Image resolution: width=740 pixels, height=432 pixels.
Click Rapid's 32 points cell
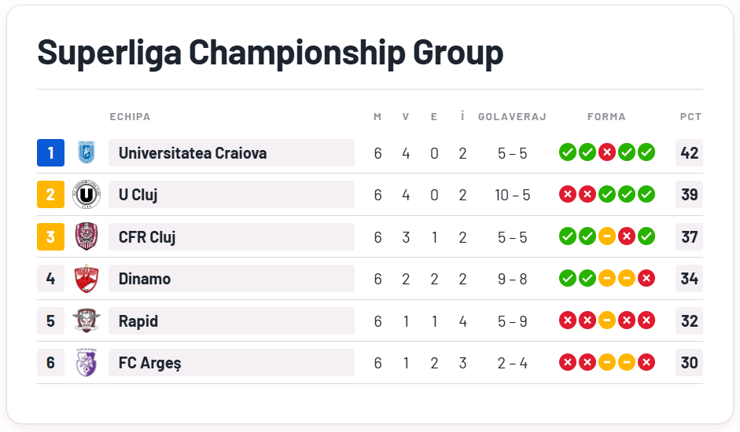(x=689, y=320)
